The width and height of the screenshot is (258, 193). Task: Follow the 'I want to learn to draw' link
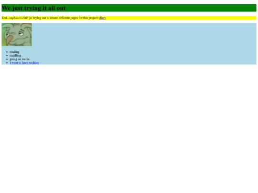click(24, 63)
